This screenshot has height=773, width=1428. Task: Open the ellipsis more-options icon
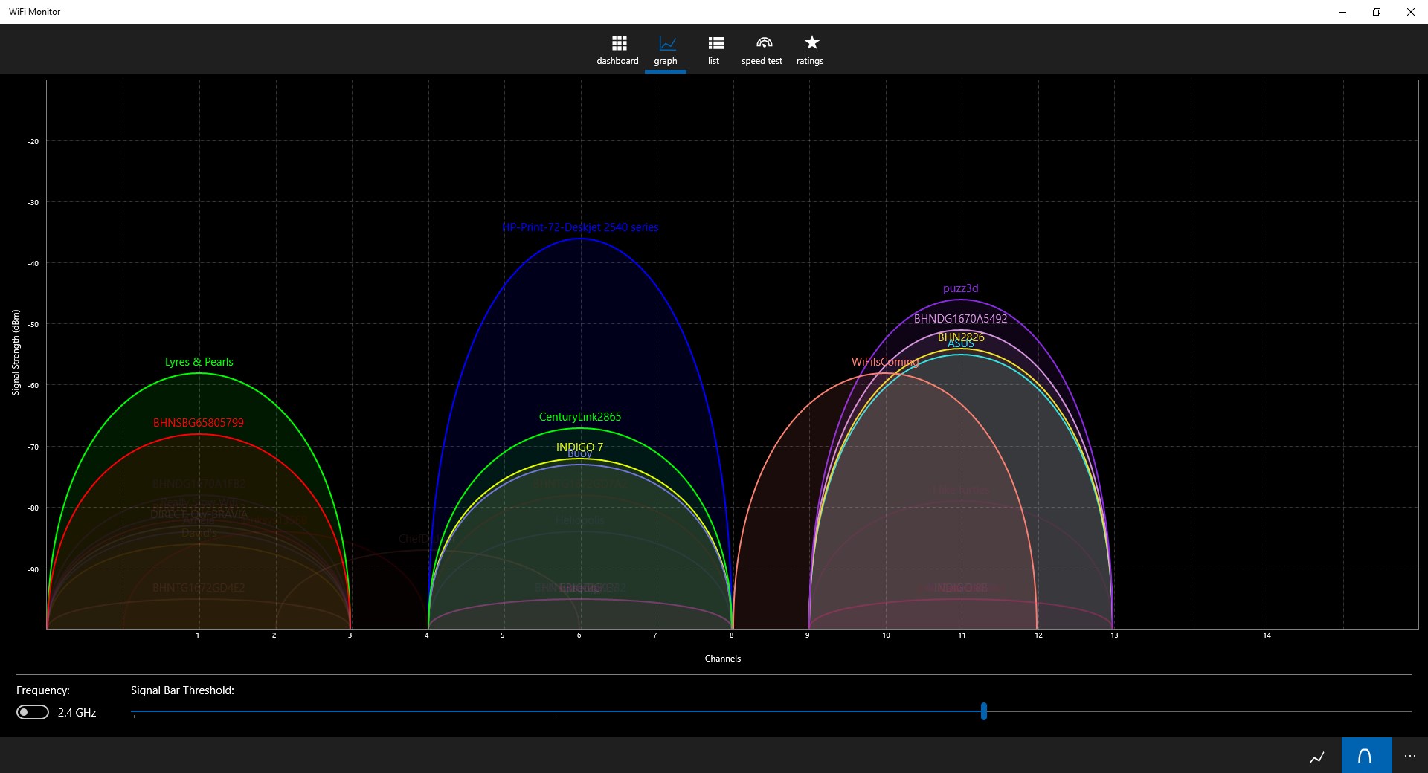click(1410, 756)
